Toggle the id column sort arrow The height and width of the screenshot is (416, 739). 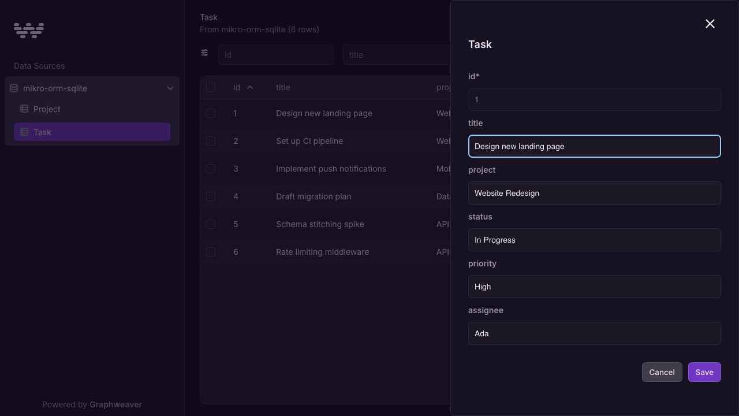pyautogui.click(x=250, y=87)
